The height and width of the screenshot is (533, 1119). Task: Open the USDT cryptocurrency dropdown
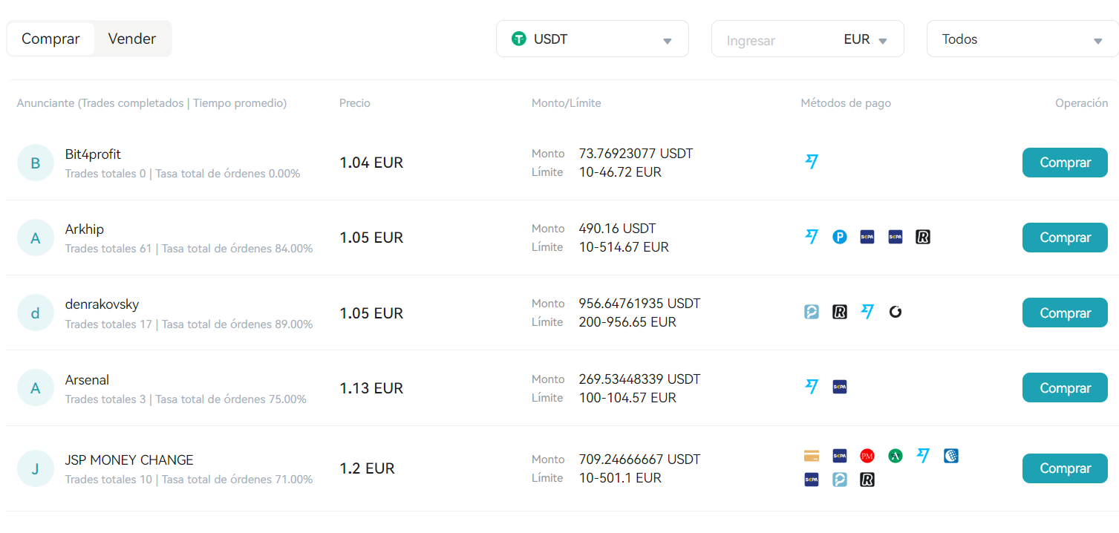(x=592, y=39)
